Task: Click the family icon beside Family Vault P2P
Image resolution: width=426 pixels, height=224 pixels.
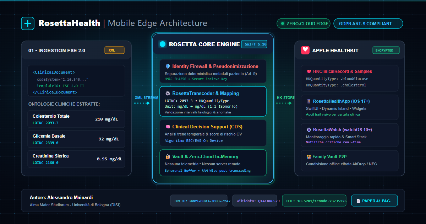Action: 308,157
